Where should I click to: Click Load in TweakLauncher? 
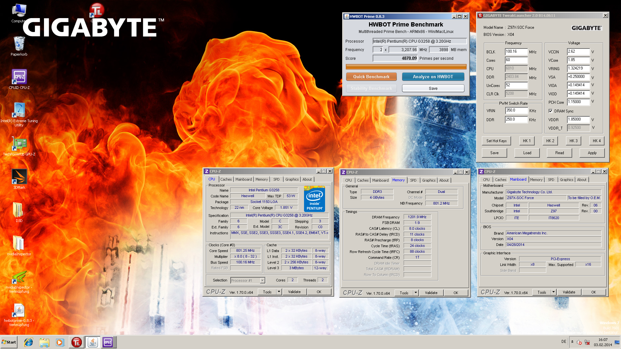tap(527, 153)
